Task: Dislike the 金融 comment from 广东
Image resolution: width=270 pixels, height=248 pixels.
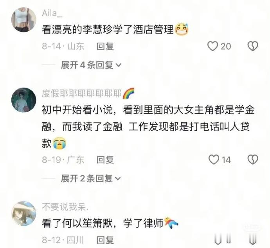Action: coord(253,159)
